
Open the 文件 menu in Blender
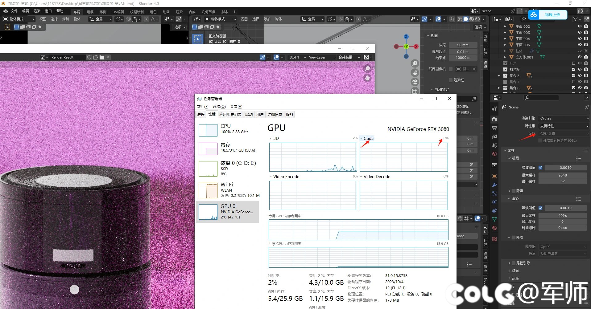point(14,11)
